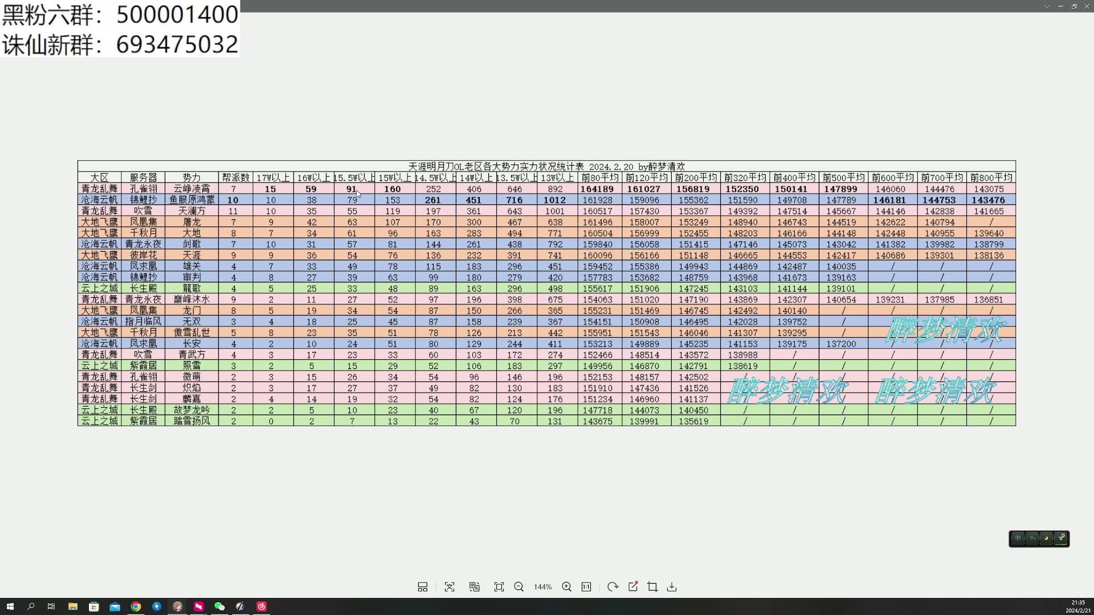Select the crop tool

(652, 587)
